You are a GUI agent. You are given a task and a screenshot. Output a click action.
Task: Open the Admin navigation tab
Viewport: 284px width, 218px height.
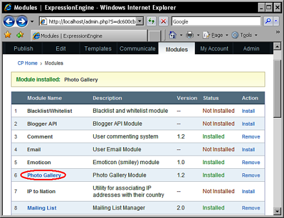251,49
